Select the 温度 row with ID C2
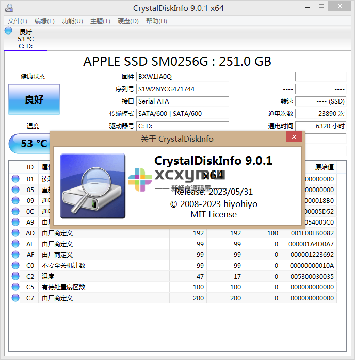 tap(173, 276)
